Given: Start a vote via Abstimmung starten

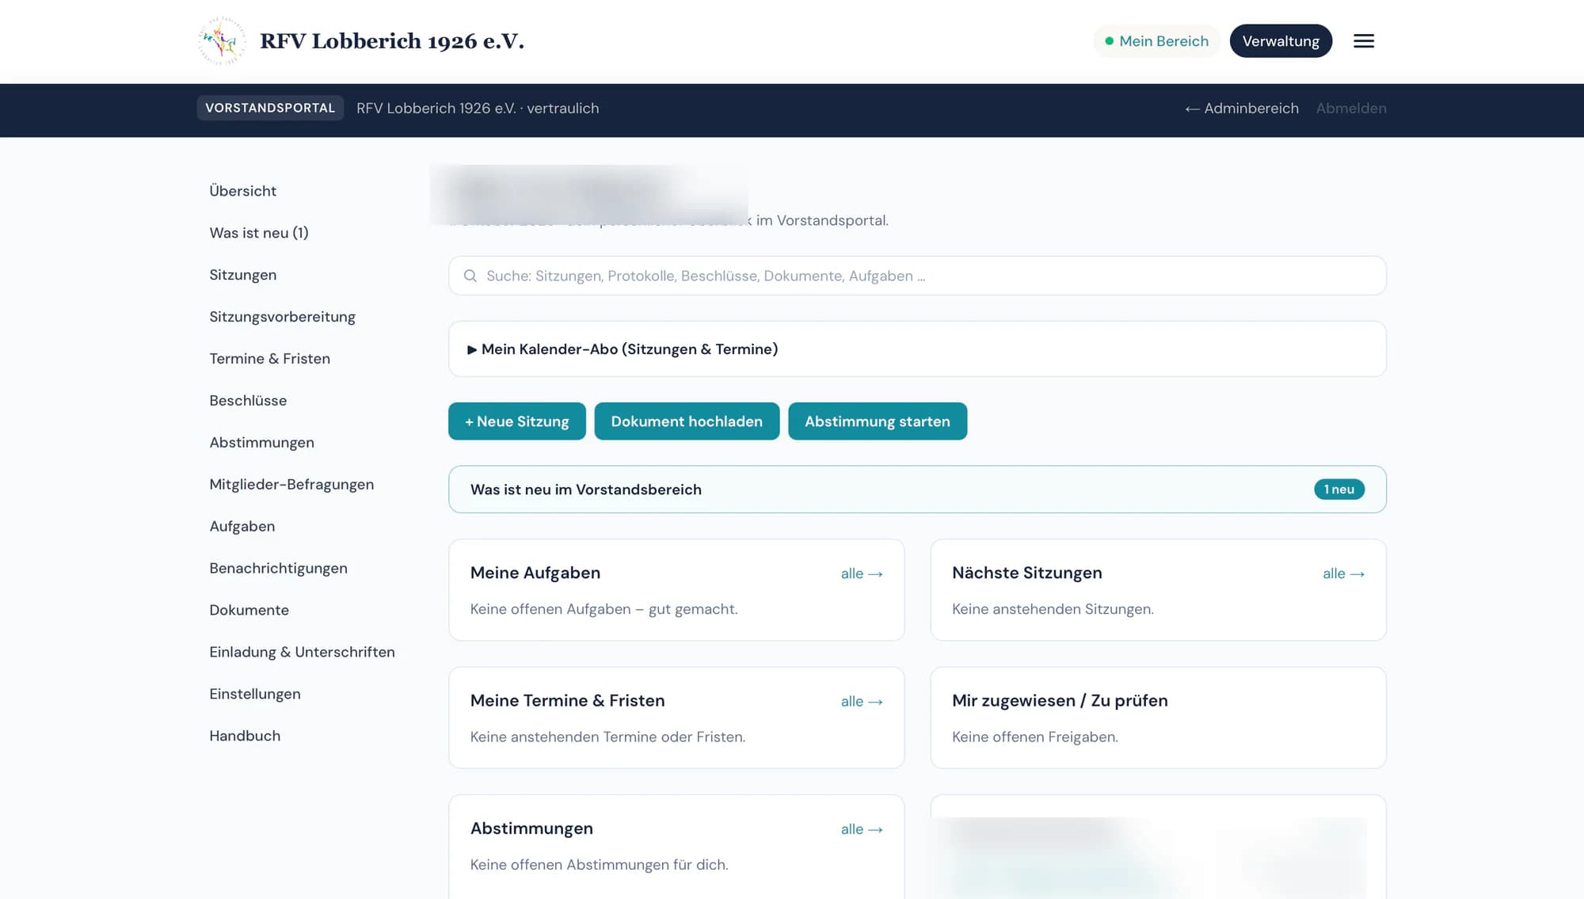Looking at the screenshot, I should [877, 421].
